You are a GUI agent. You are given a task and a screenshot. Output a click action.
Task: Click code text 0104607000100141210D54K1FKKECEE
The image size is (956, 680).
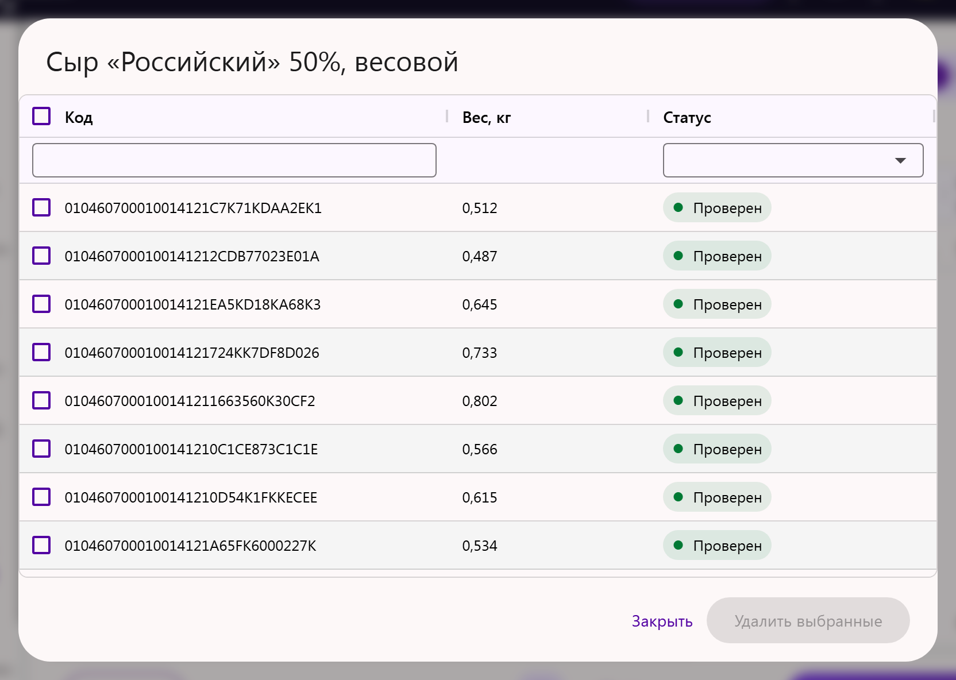click(191, 497)
